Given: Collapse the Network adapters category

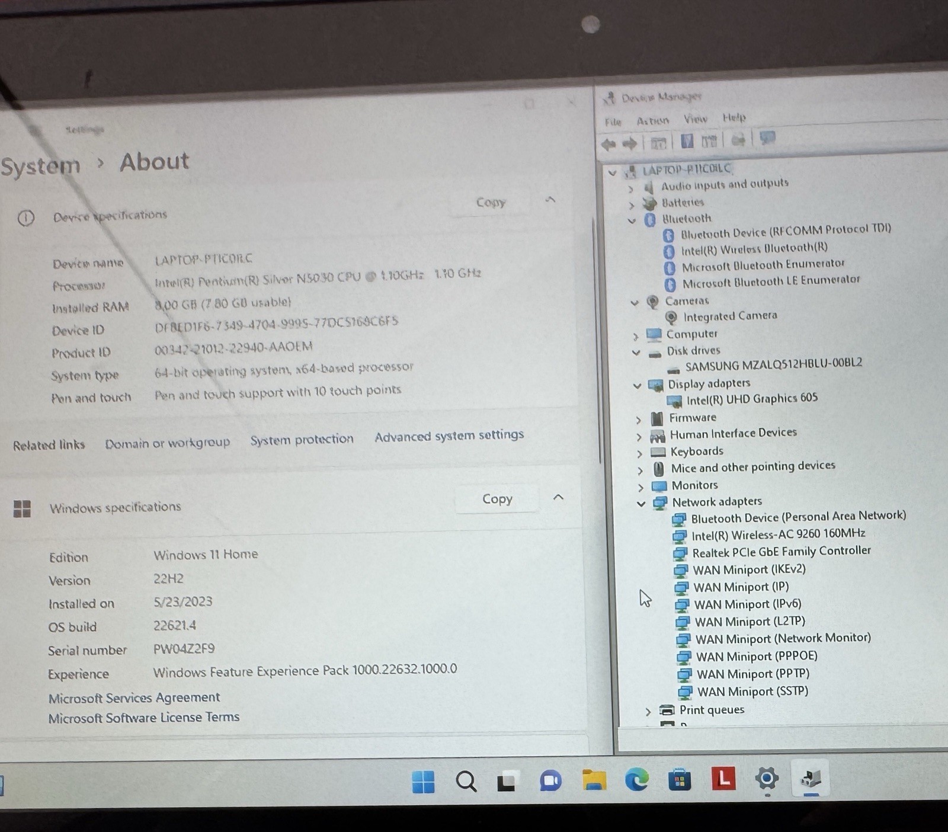Looking at the screenshot, I should [x=641, y=504].
